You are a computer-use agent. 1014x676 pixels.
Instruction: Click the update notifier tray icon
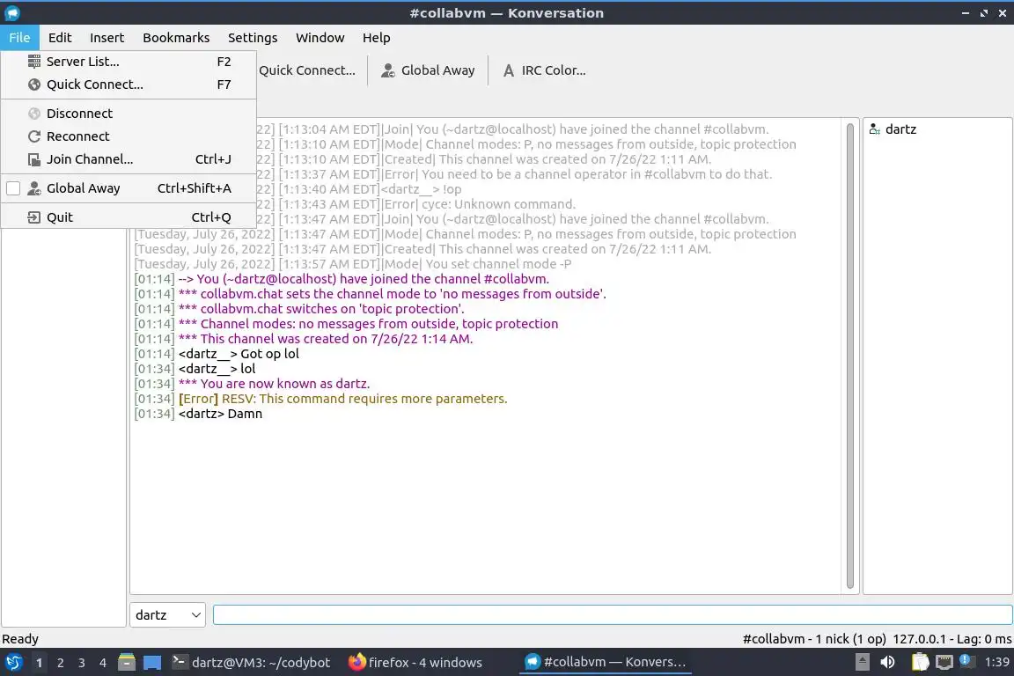966,660
